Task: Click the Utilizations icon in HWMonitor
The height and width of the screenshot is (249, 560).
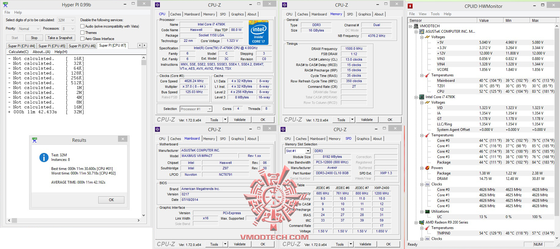Action: point(427,211)
